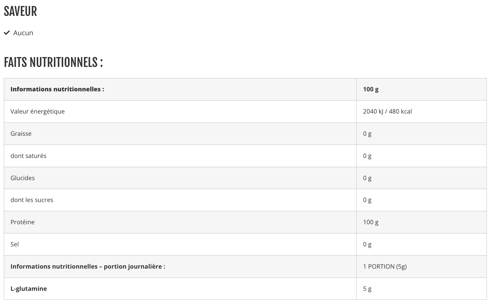Click the dont les sucres label
The image size is (490, 307).
32,200
